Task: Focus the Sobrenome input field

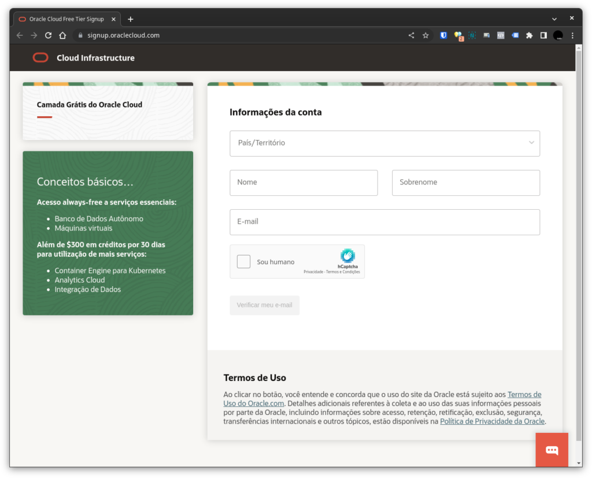Action: 465,183
